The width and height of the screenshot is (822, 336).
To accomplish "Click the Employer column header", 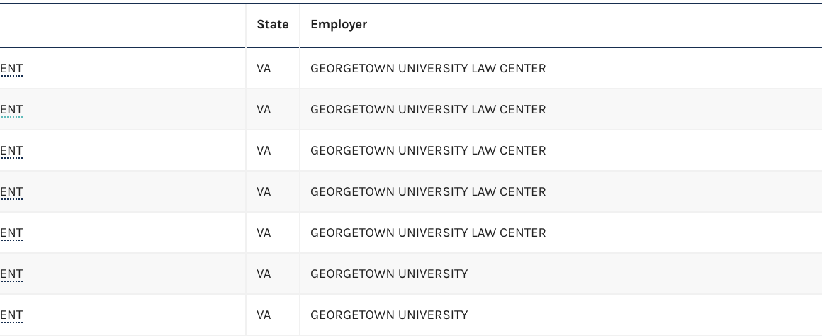I will pyautogui.click(x=339, y=25).
